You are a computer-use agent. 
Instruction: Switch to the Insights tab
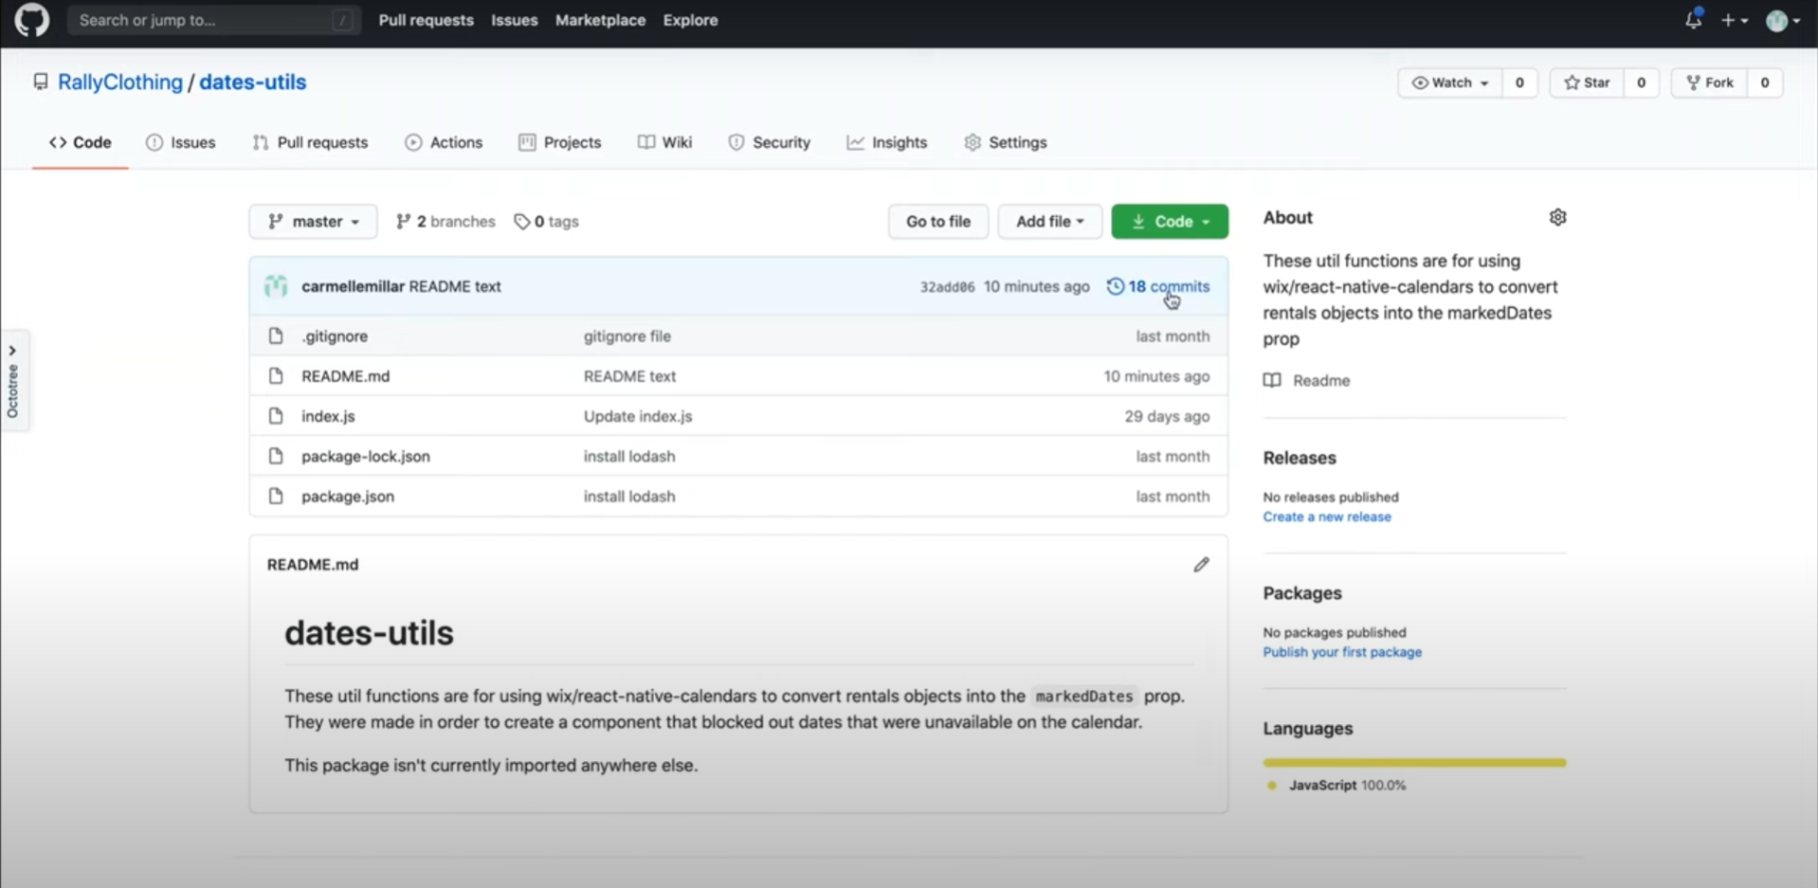pos(887,142)
